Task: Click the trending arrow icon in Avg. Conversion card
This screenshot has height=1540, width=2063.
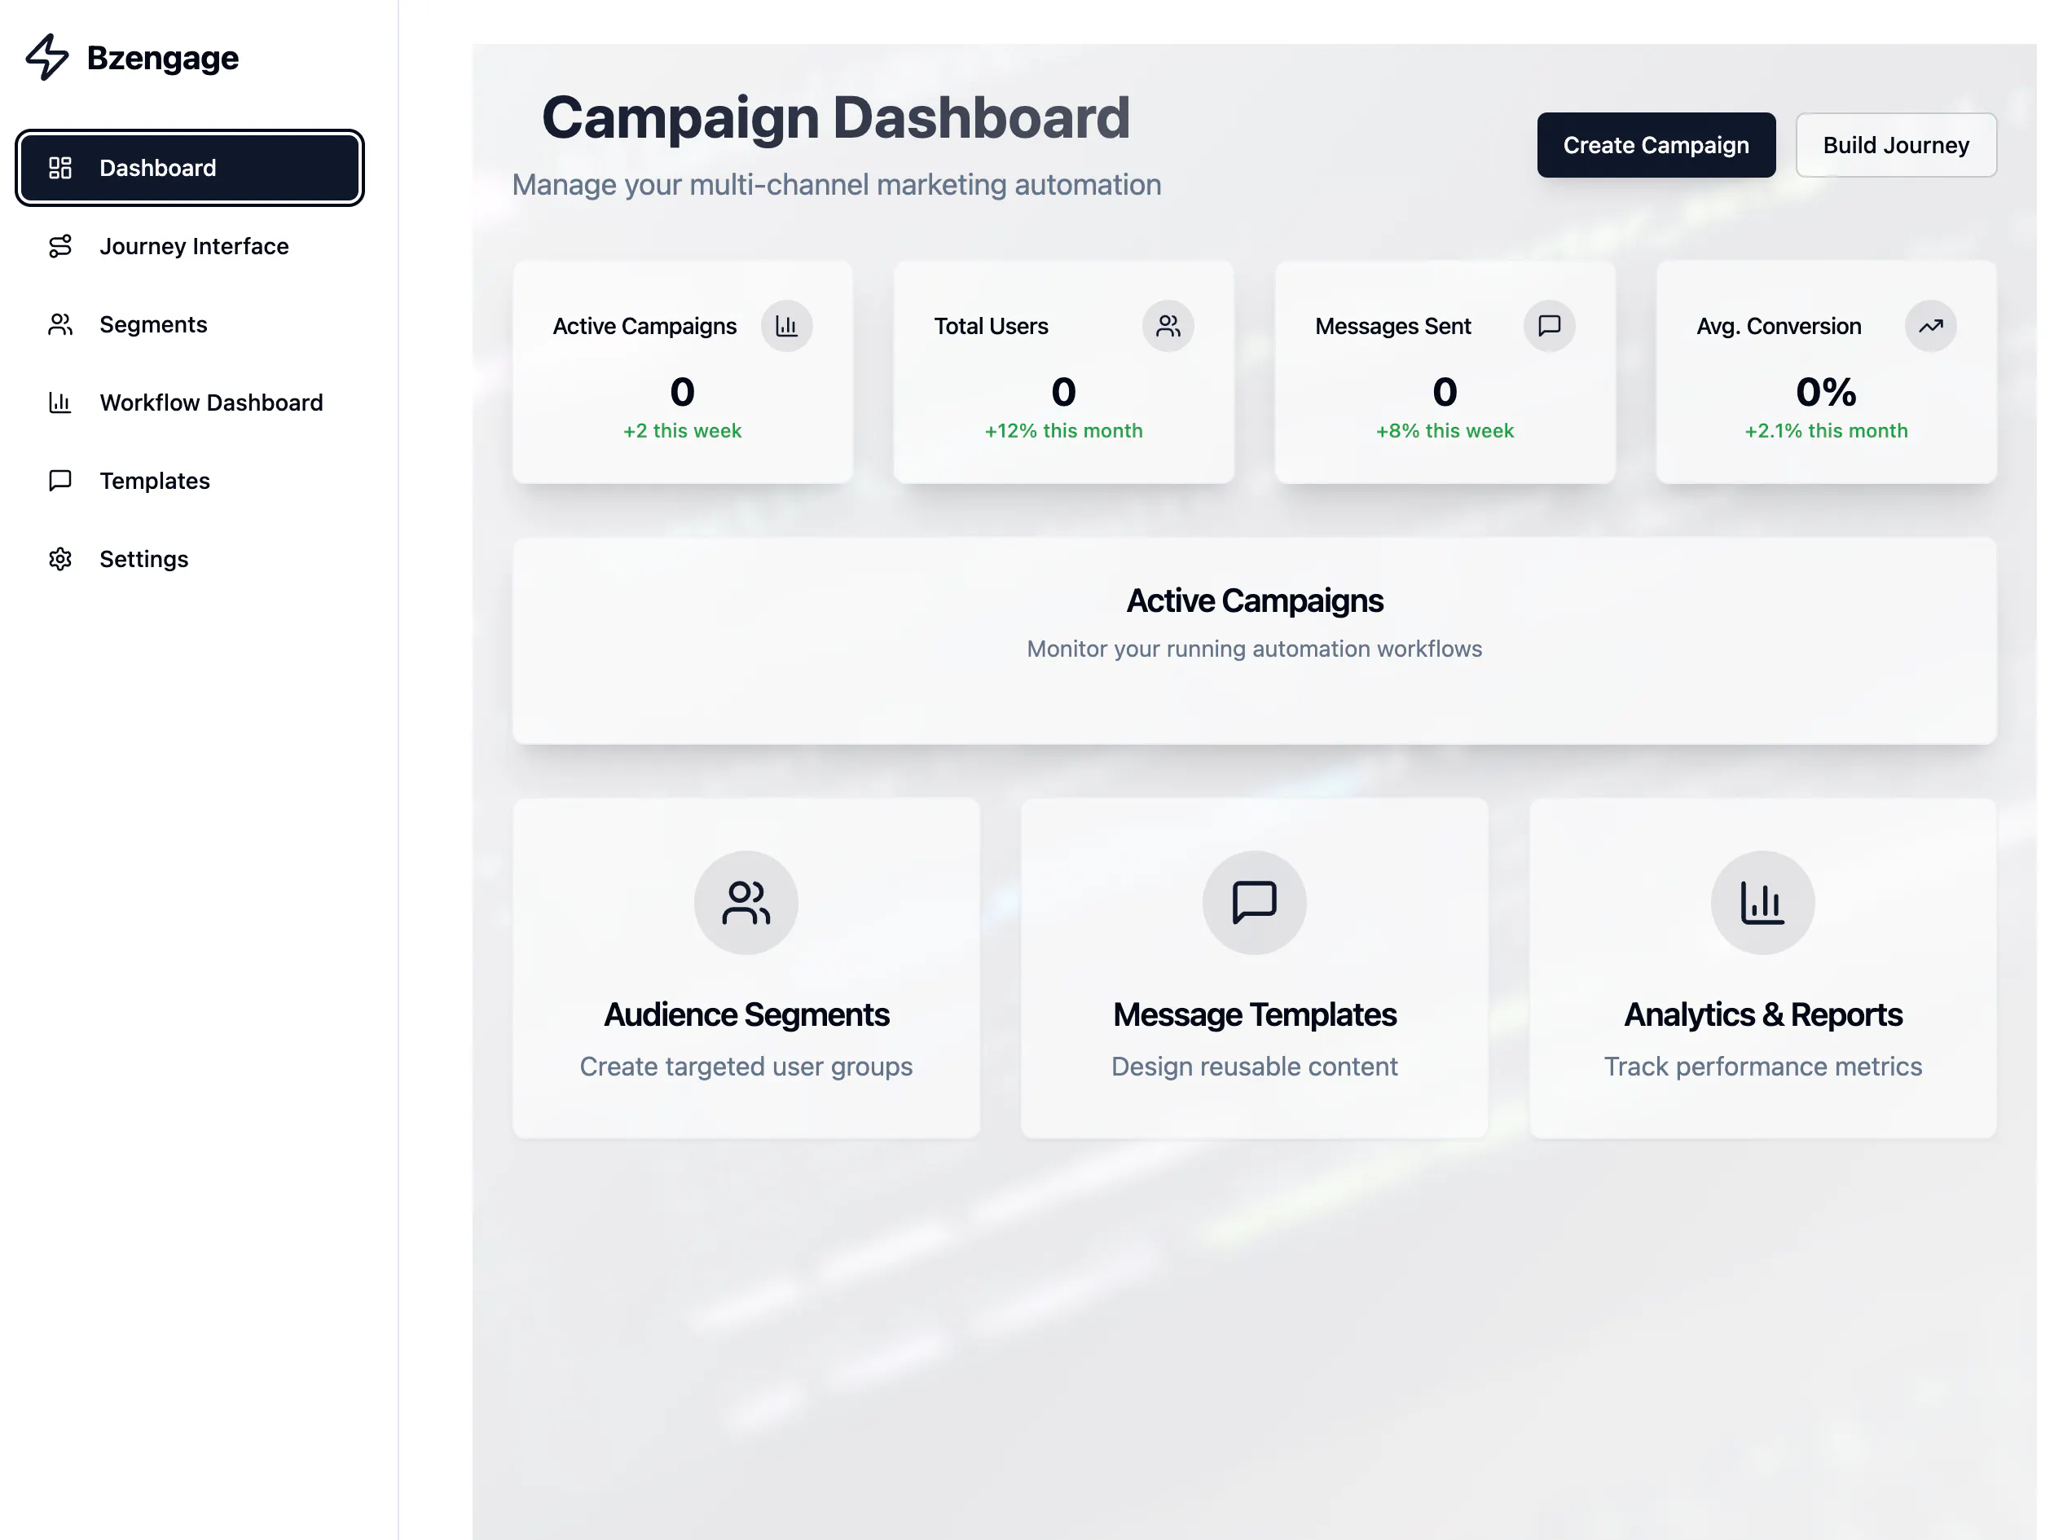Action: click(x=1929, y=326)
